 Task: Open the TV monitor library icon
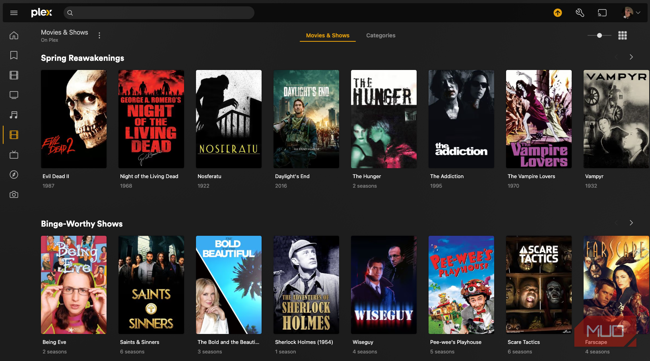pyautogui.click(x=14, y=95)
